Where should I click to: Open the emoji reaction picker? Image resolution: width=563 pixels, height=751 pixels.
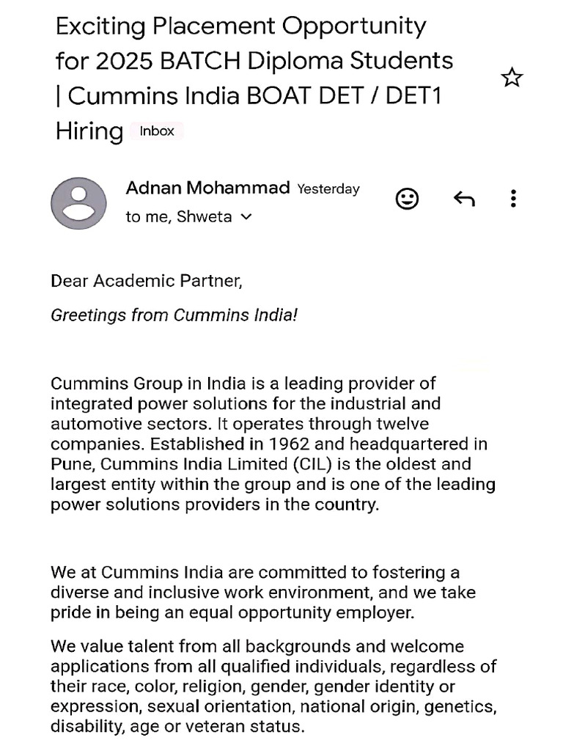click(x=407, y=199)
